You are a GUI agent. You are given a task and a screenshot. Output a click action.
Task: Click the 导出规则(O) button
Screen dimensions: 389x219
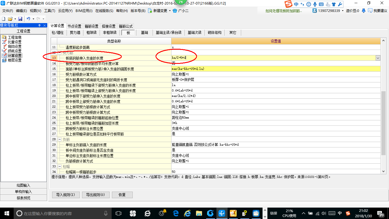point(95,195)
